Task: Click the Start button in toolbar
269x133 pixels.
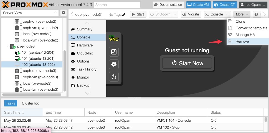Action: tap(138, 15)
